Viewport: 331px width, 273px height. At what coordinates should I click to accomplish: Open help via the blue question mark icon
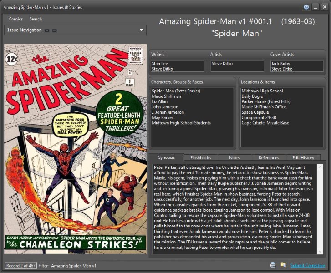coord(306,7)
